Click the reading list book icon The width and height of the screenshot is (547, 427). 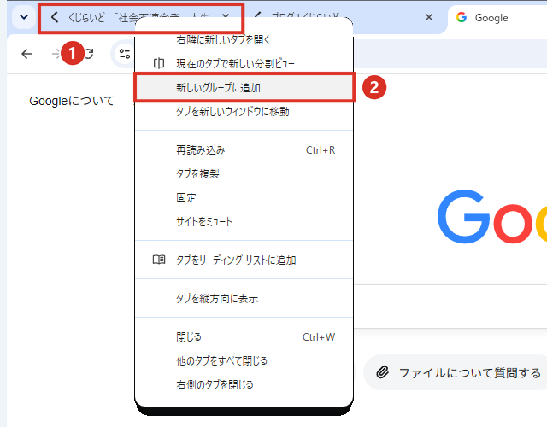tap(159, 260)
